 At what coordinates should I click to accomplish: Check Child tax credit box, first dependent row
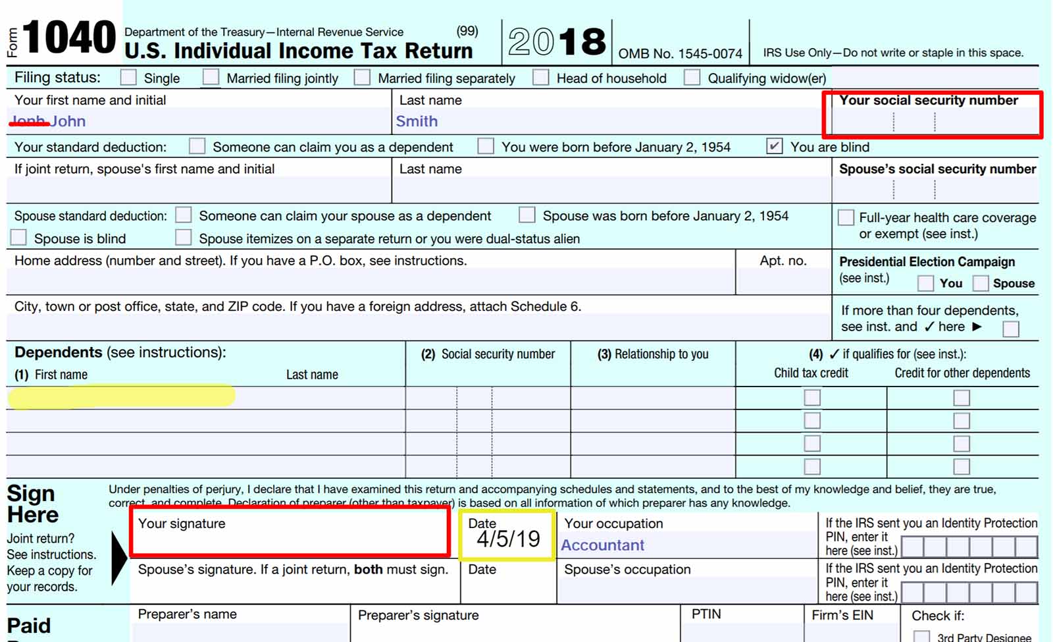pos(813,398)
